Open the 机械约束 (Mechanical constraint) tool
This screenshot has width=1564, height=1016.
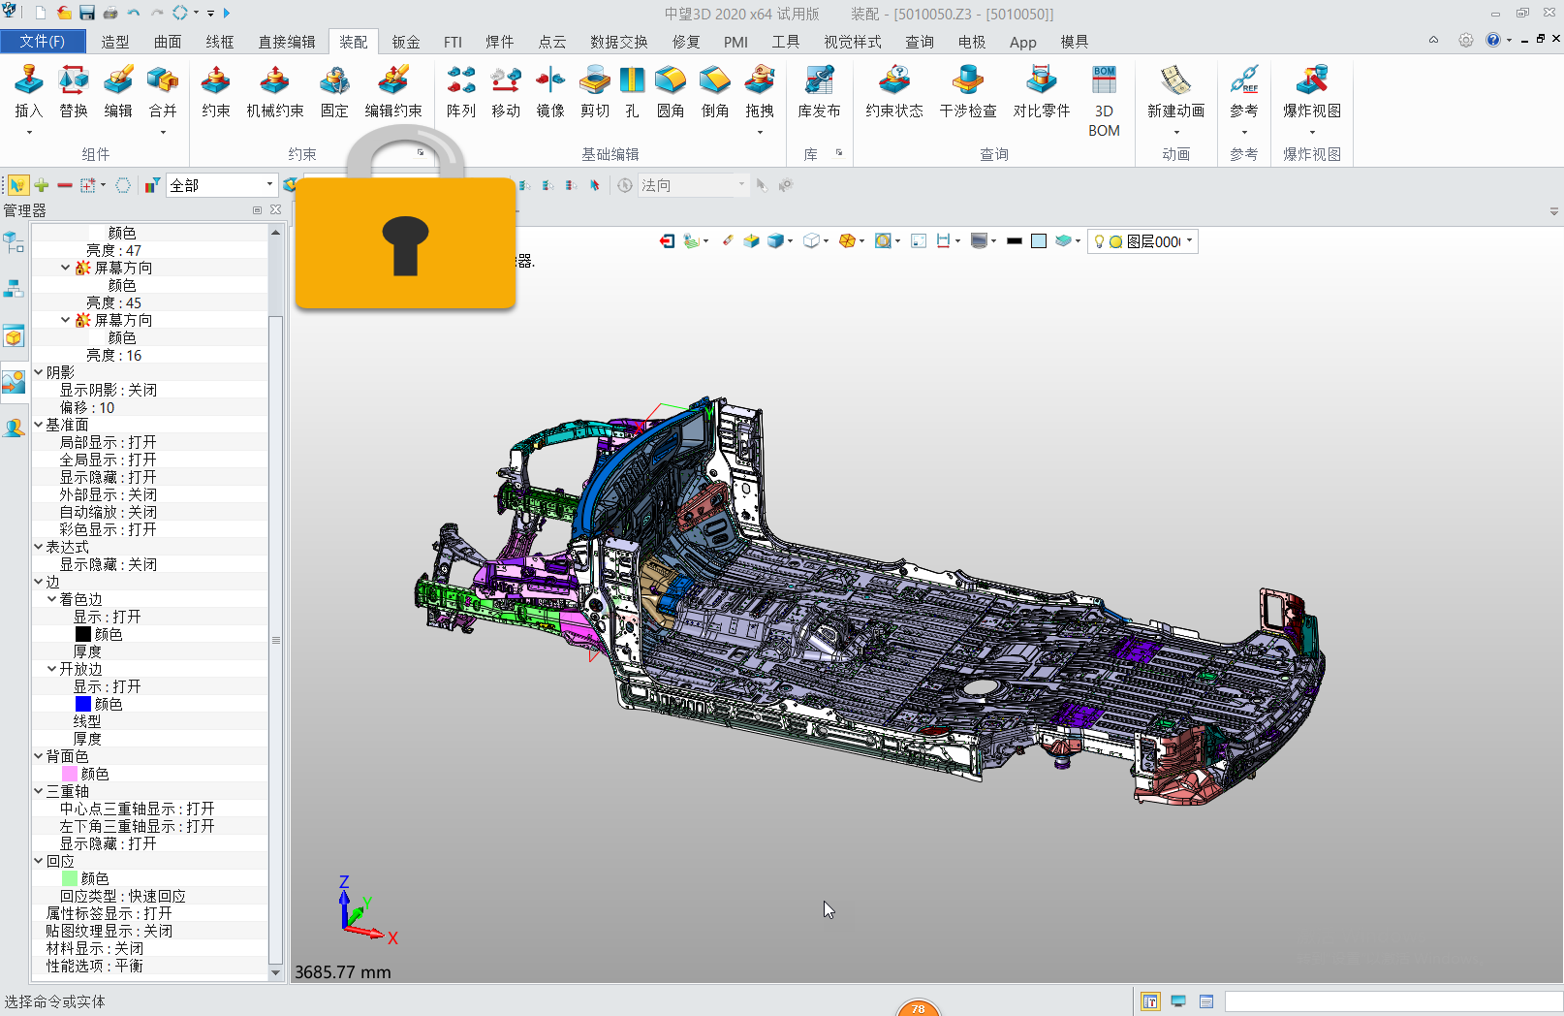coord(275,92)
